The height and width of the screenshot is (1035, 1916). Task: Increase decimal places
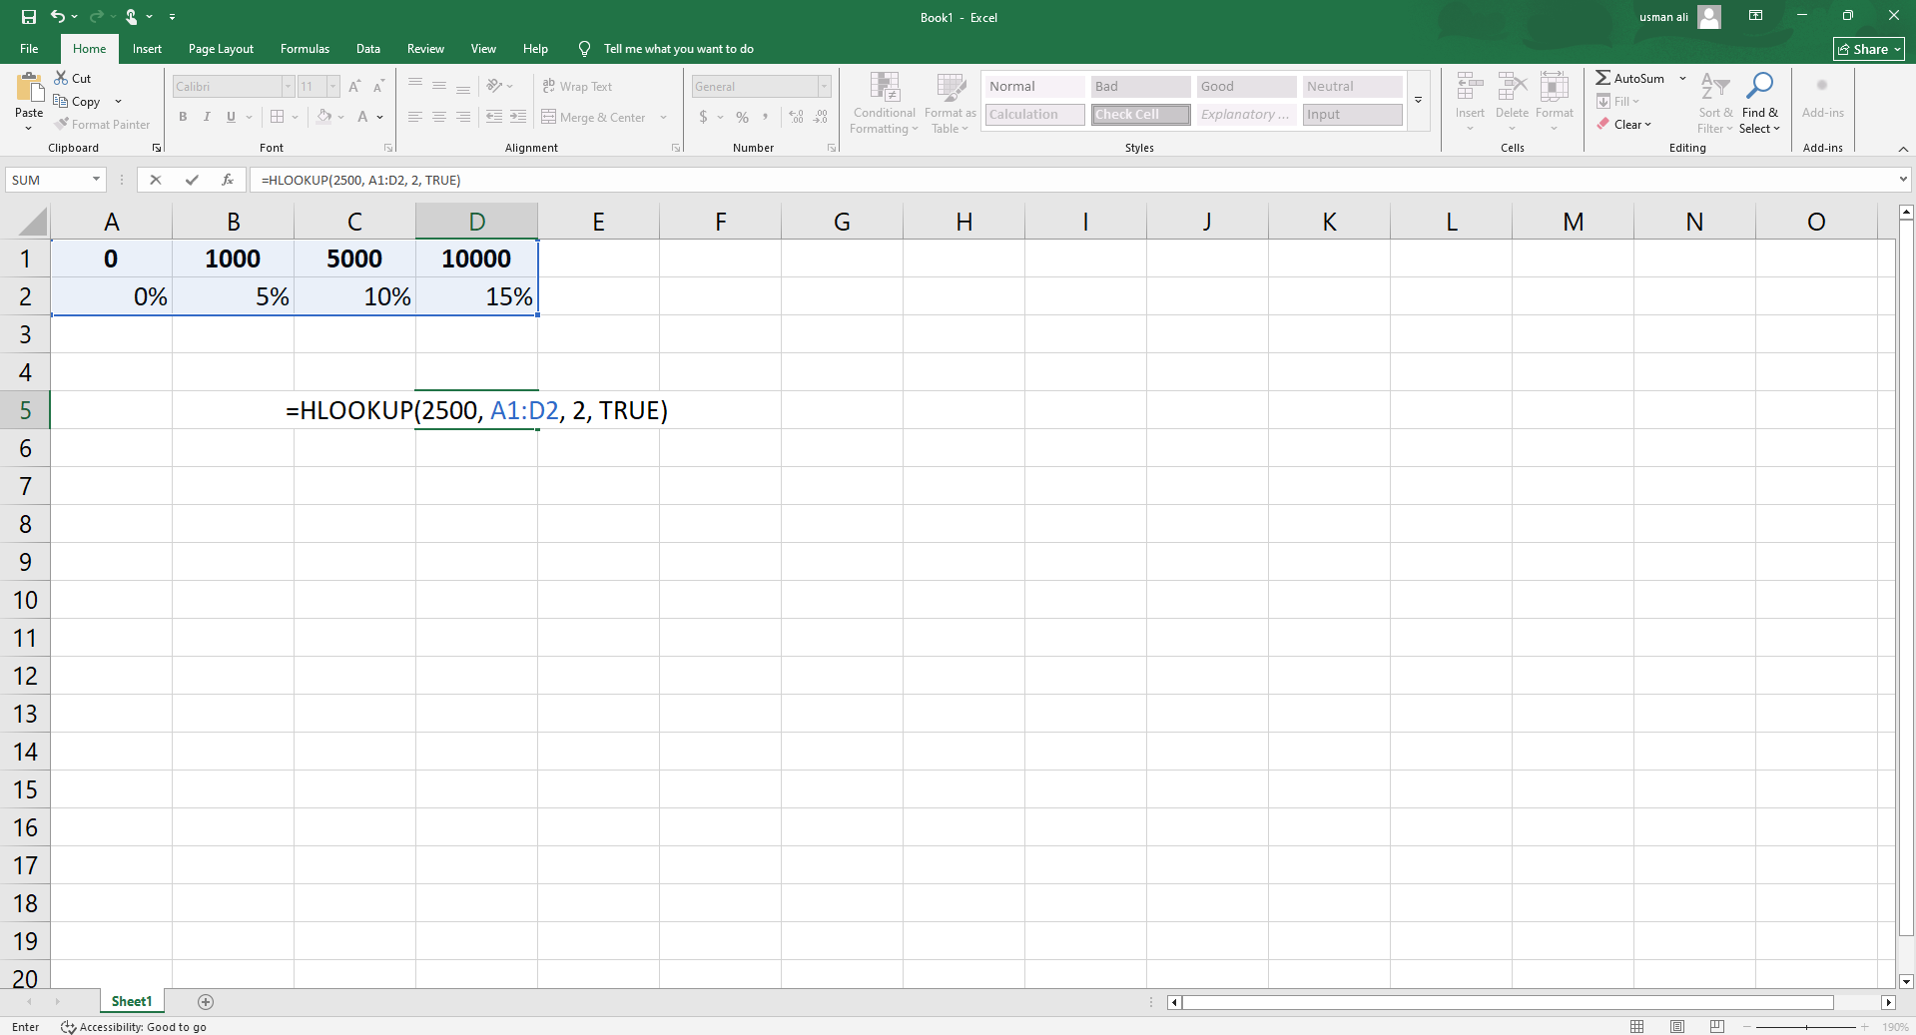[796, 117]
